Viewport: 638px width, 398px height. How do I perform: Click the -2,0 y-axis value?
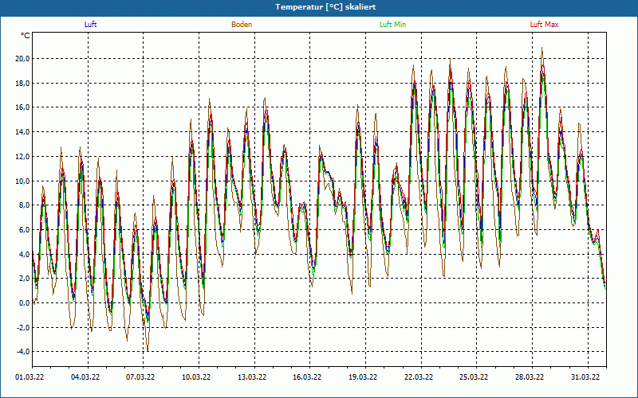[24, 327]
